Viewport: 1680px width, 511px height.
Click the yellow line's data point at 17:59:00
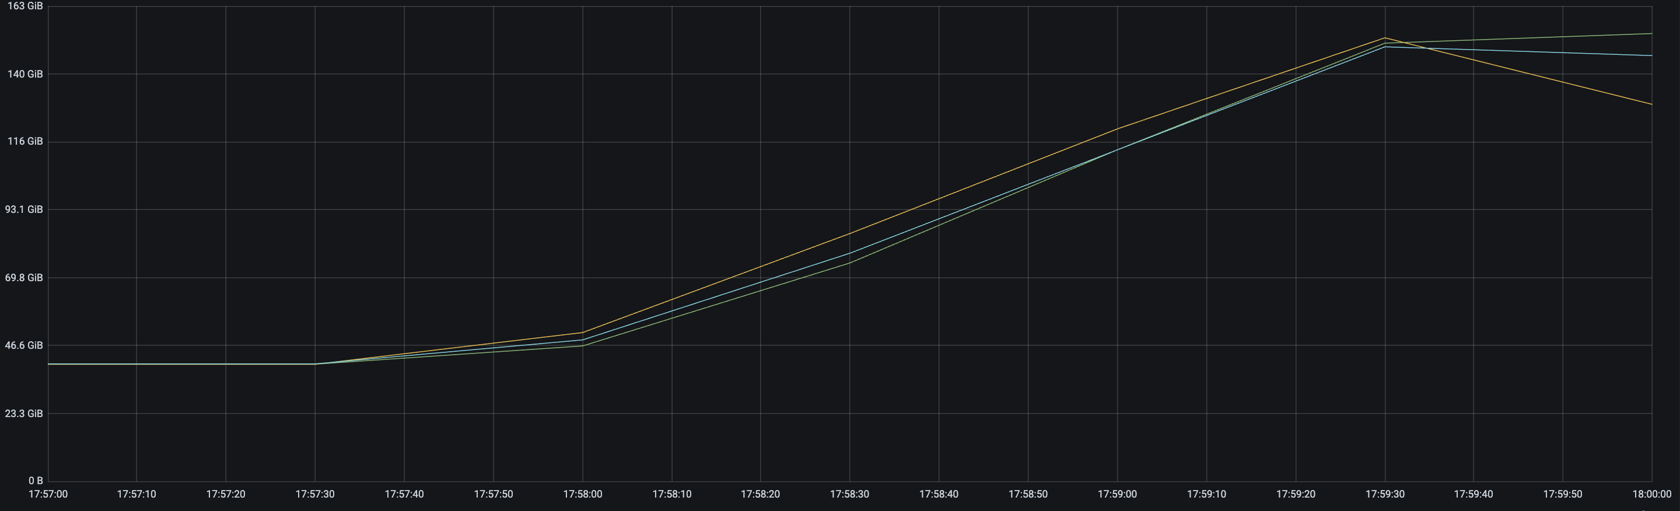point(1117,129)
